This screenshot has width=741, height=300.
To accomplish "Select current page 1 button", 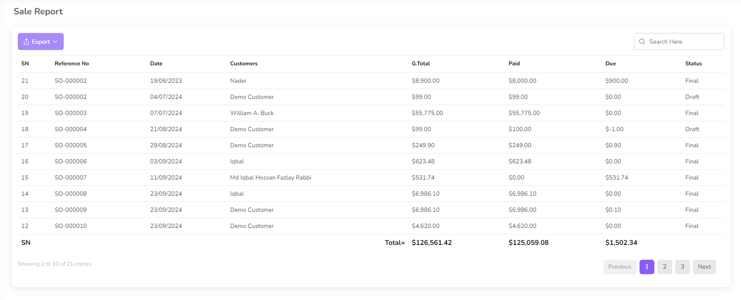I will pyautogui.click(x=647, y=267).
